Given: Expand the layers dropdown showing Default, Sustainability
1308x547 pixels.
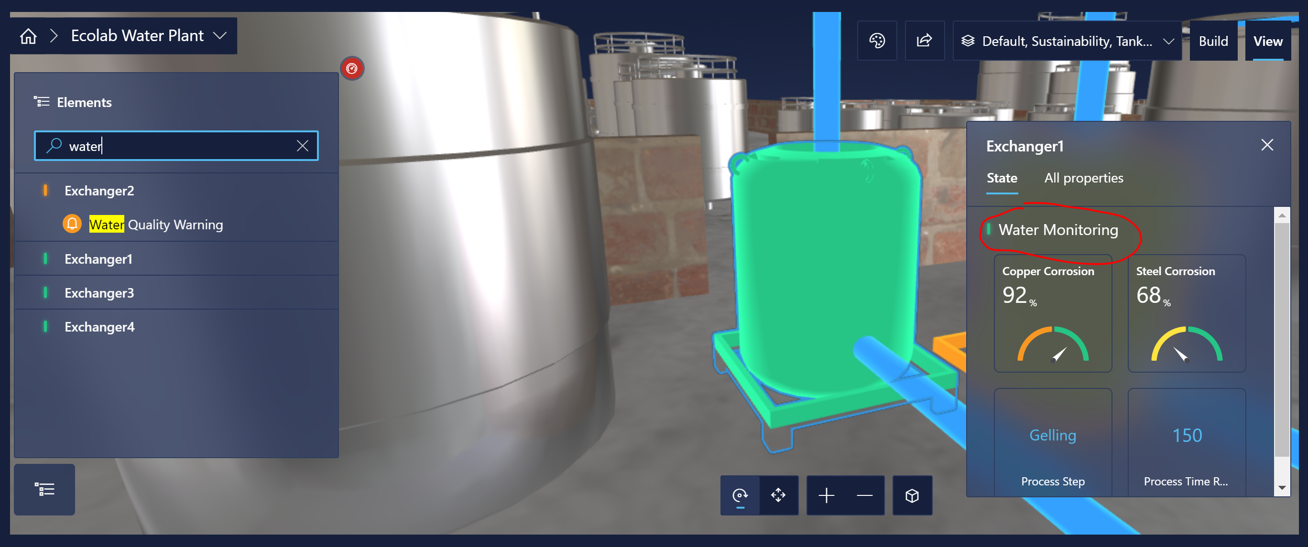Looking at the screenshot, I should (x=1169, y=41).
